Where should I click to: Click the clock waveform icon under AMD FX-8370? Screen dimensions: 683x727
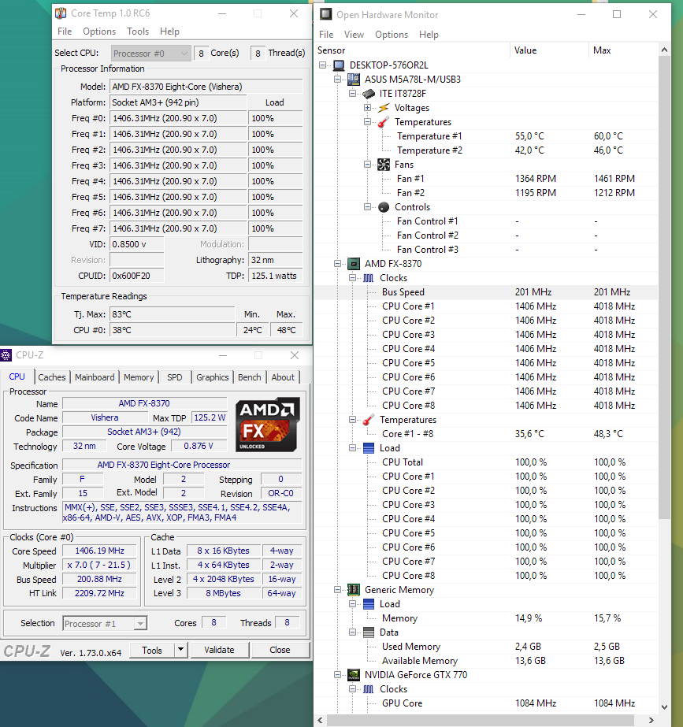[x=369, y=278]
